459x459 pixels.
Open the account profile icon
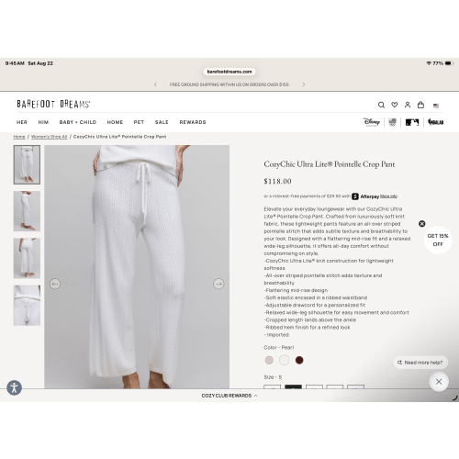pyautogui.click(x=408, y=105)
